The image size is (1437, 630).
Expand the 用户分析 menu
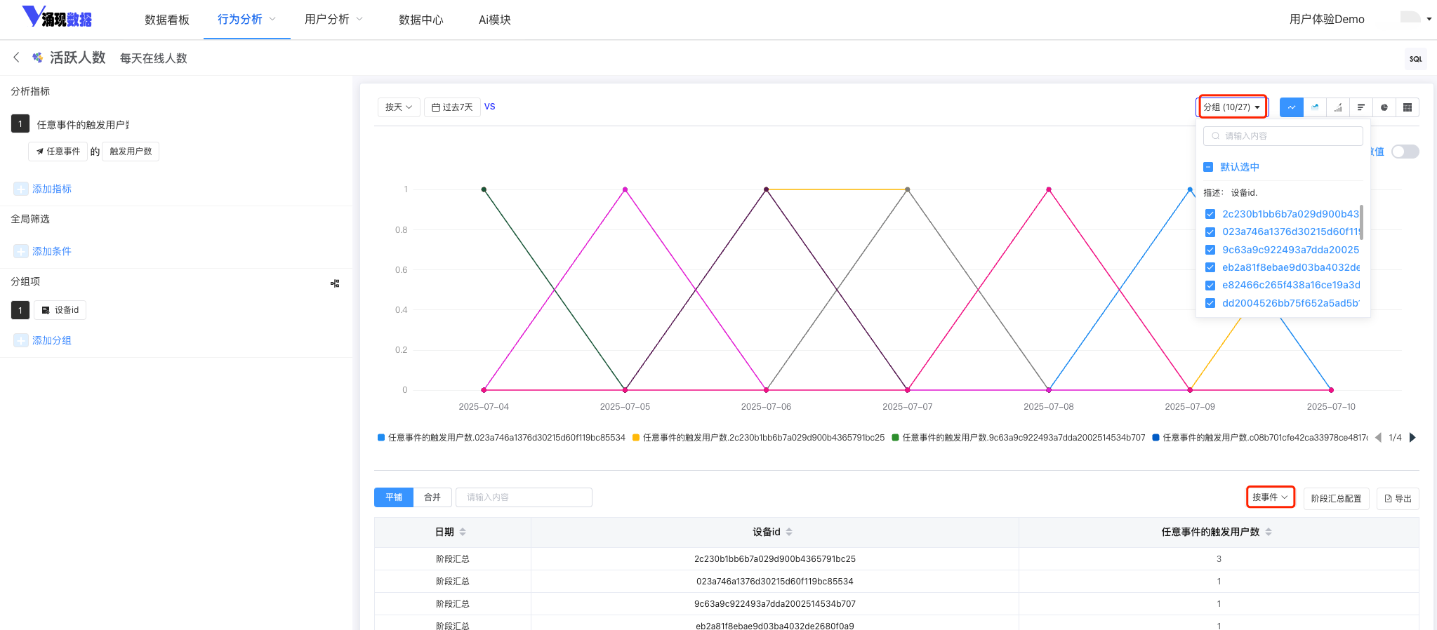pos(333,19)
